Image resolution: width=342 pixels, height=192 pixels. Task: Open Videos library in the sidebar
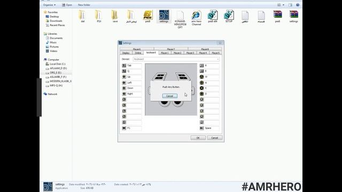coord(52,51)
